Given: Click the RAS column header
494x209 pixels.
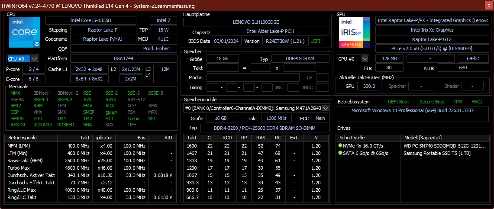Looking at the screenshot, I should [261, 138].
